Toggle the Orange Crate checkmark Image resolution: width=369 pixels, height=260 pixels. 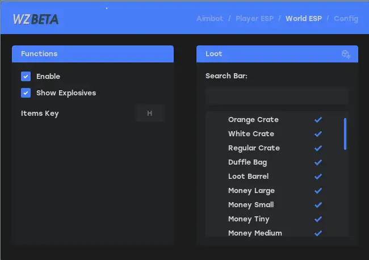[318, 120]
